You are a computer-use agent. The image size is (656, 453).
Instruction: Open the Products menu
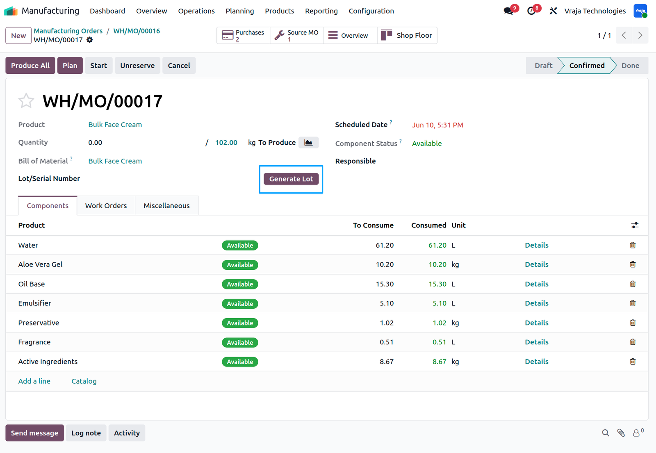pyautogui.click(x=280, y=11)
